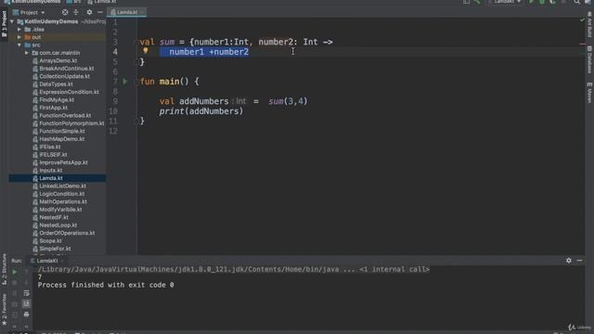Toggle the Favorites tool window button
The height and width of the screenshot is (334, 594).
click(4, 309)
